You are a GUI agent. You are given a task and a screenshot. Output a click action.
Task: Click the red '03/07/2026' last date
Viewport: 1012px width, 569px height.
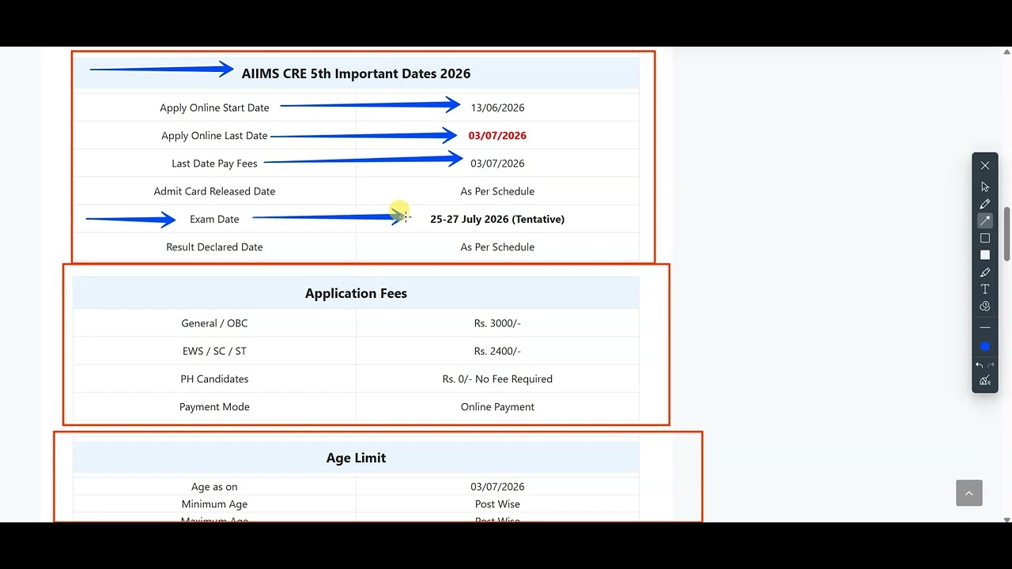click(497, 135)
